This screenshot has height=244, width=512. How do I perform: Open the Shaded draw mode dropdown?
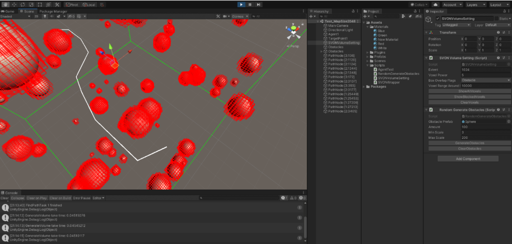(x=16, y=16)
